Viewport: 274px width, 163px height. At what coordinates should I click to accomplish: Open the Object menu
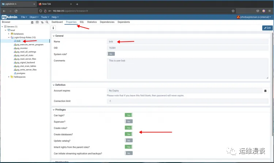pyautogui.click(x=34, y=17)
